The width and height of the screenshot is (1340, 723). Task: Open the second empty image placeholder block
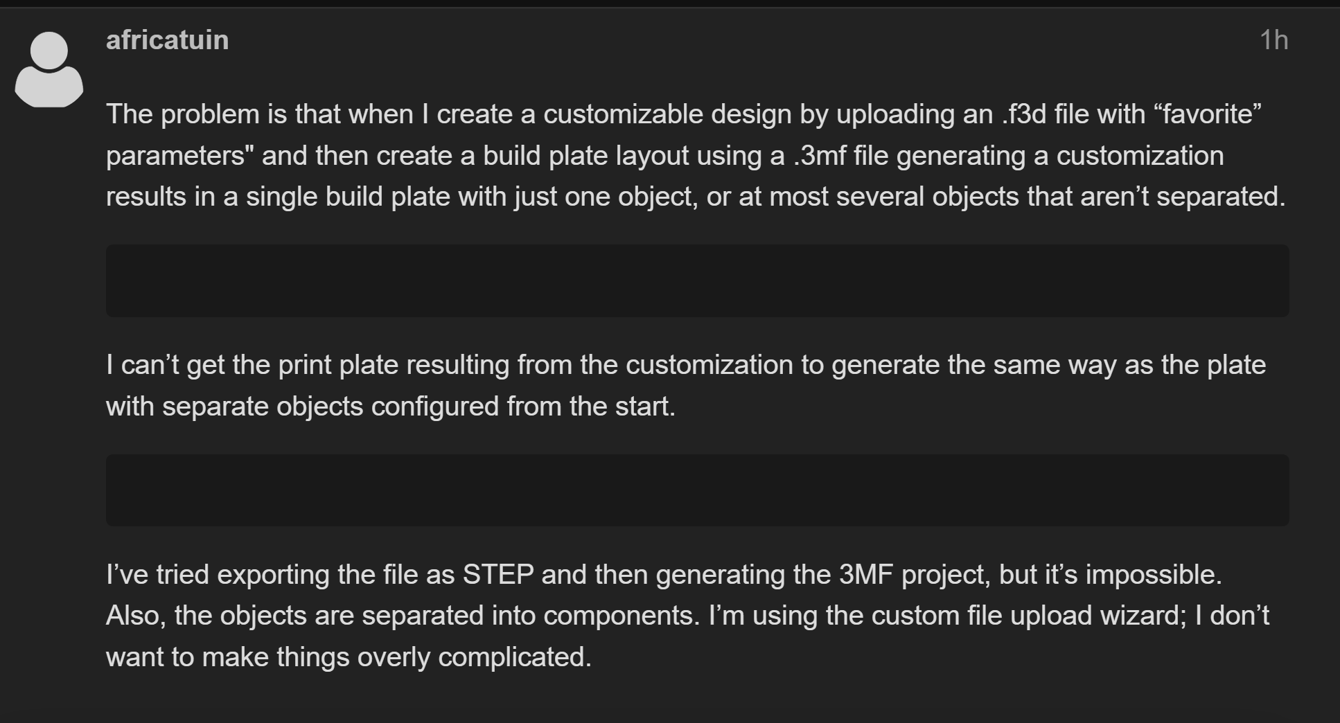(697, 490)
